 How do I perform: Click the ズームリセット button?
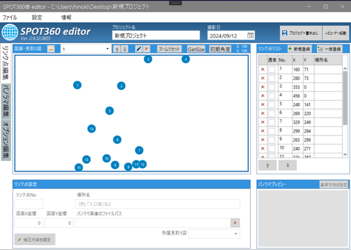tap(169, 49)
